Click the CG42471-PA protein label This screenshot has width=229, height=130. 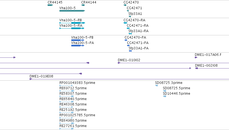click(x=138, y=43)
